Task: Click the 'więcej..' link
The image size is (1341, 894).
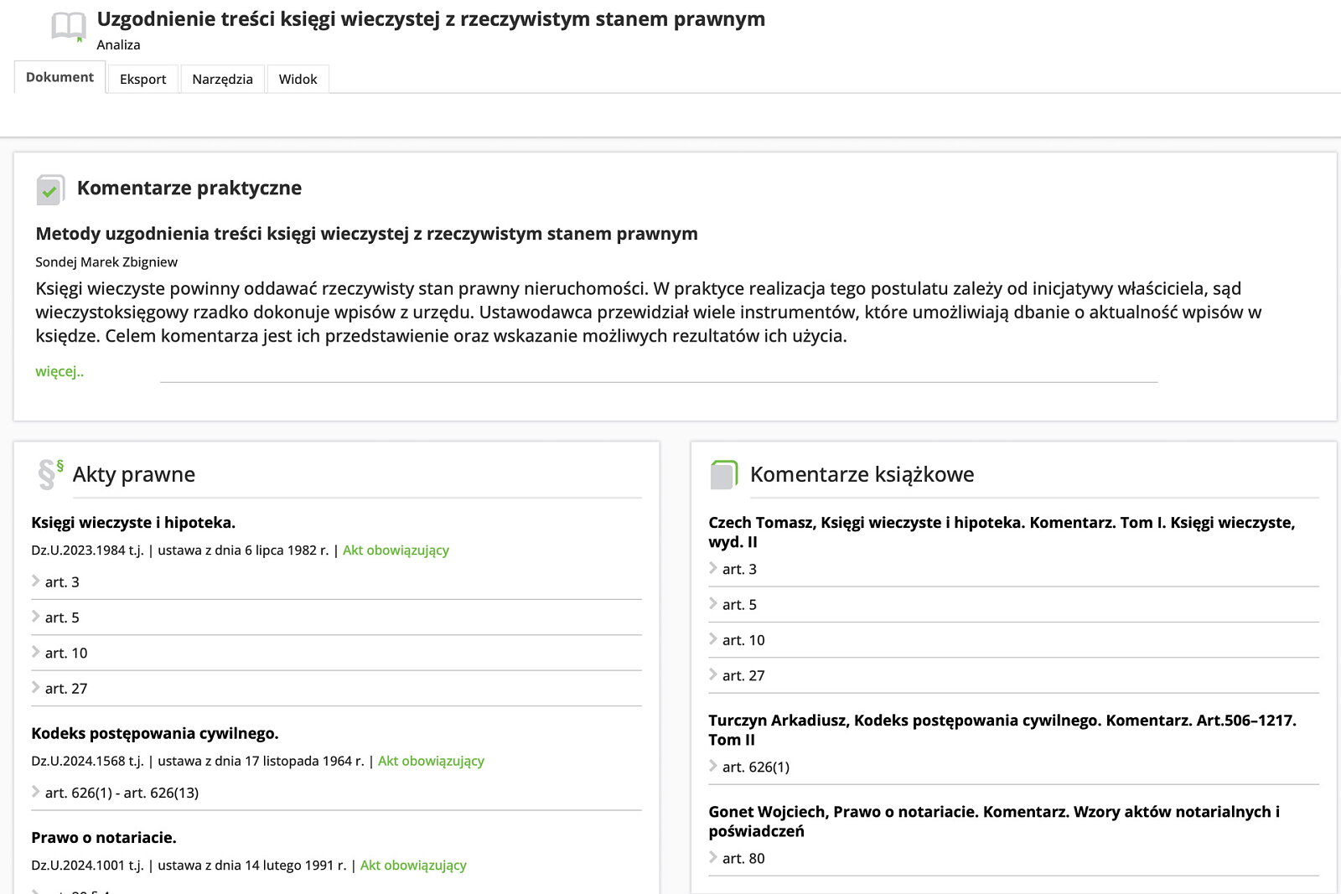Action: tap(60, 371)
